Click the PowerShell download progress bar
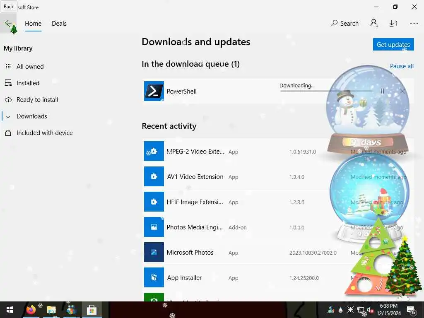The image size is (424, 318). click(326, 91)
